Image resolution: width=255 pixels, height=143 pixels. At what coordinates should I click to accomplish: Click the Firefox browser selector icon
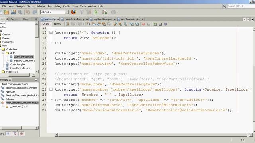pyautogui.click(x=73, y=12)
